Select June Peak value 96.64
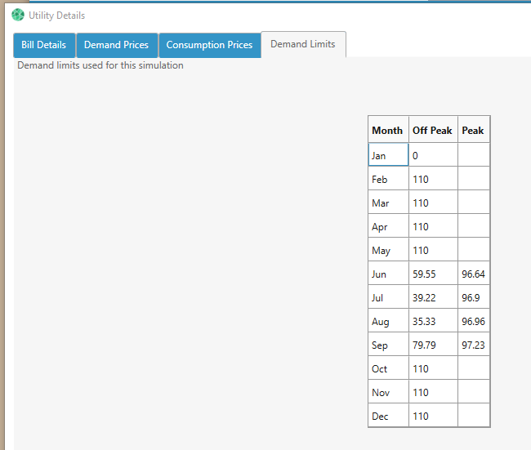Image resolution: width=531 pixels, height=450 pixels. tap(474, 274)
